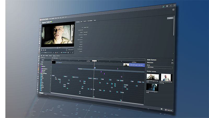Screen dimensions: 209x118
Task: Select the 'man climbing up a steep' thumbnail
Action: (153, 87)
